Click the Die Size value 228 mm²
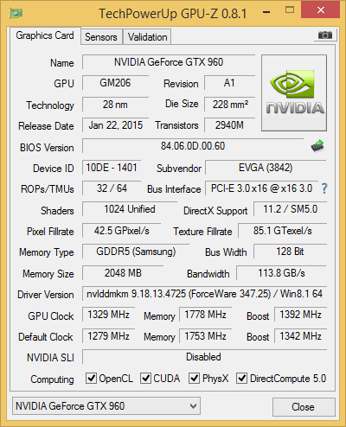Screen dimensions: 346x427 (229, 105)
